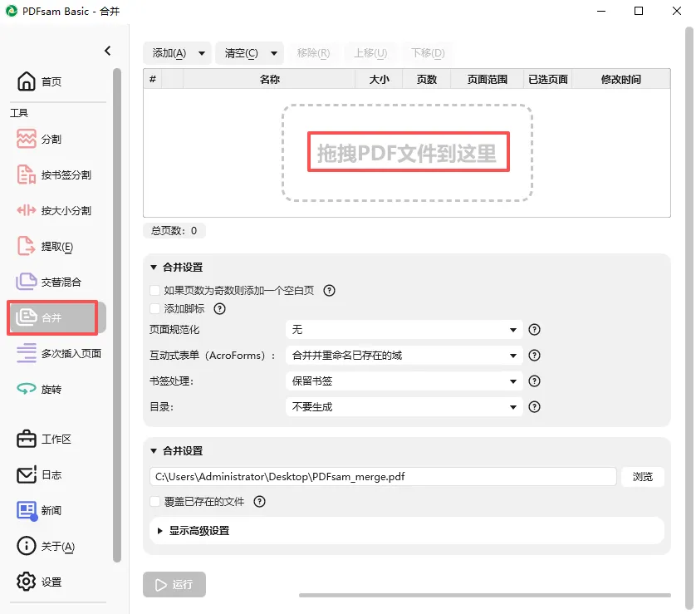Click help icon for 添加空白页 option
The image size is (696, 614).
(329, 290)
